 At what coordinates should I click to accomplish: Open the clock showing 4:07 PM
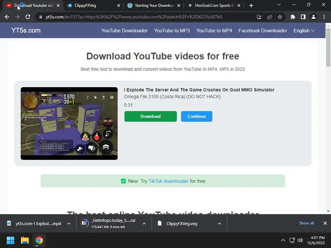click(316, 240)
